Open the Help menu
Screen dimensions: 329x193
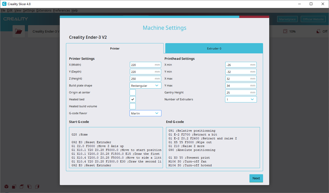coord(75,11)
